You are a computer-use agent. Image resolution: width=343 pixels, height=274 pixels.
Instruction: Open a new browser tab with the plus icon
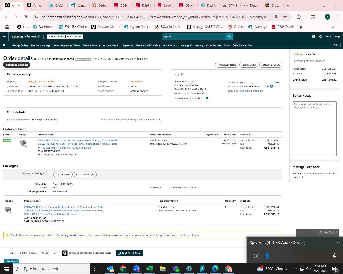[288, 5]
